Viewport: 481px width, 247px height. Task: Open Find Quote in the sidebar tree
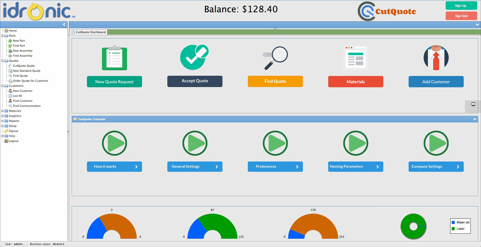pos(20,76)
